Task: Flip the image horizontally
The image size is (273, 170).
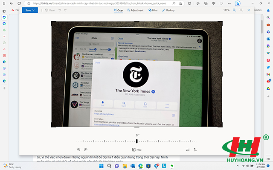Action: tap(188, 150)
